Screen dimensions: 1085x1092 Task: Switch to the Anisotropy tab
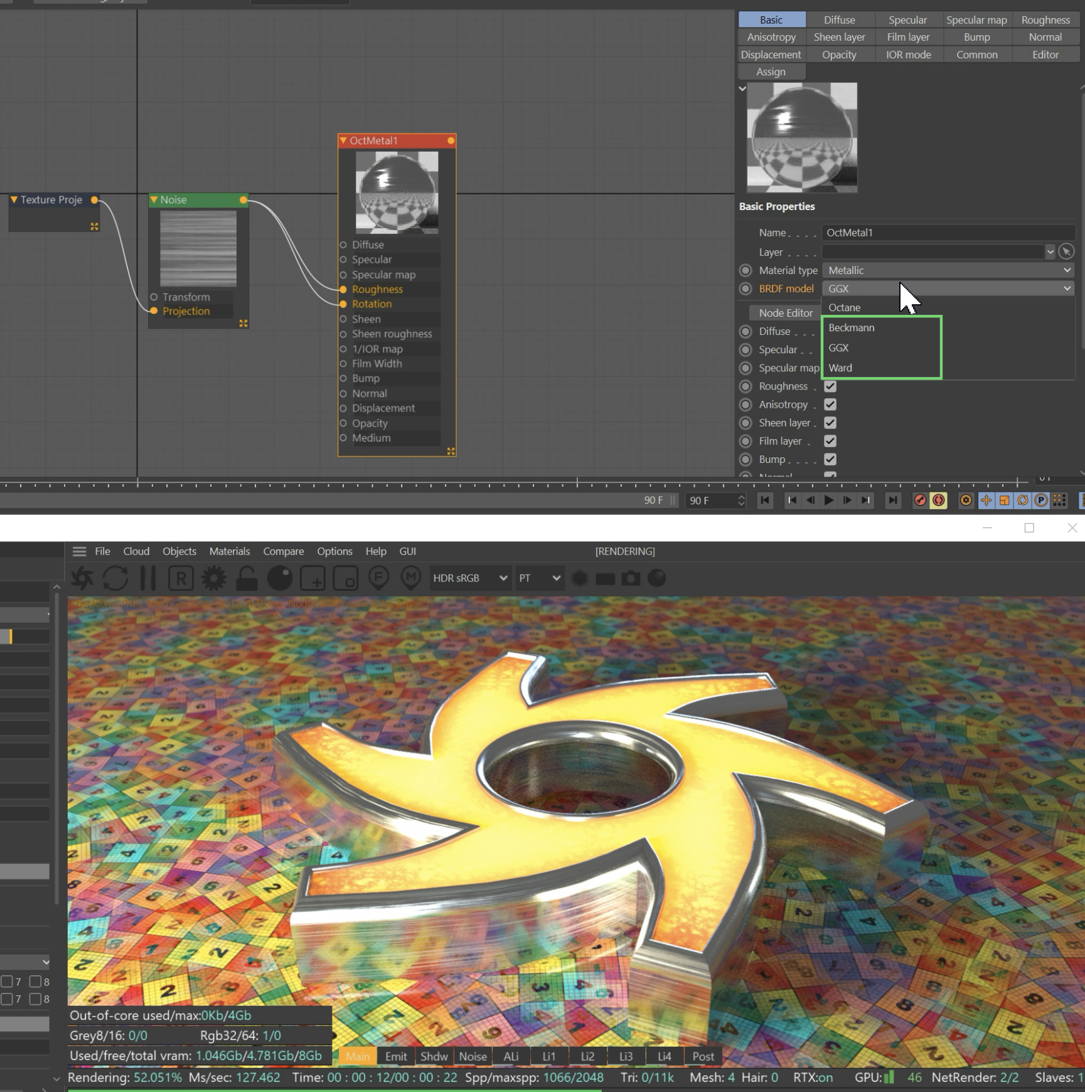[771, 37]
